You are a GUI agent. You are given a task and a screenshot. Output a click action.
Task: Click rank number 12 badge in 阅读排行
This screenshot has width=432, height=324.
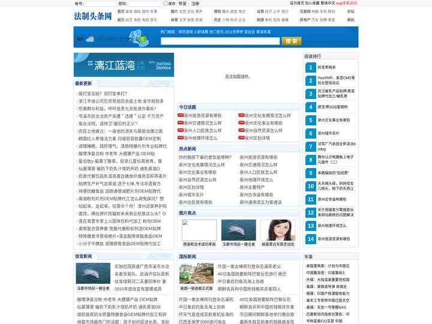311,212
